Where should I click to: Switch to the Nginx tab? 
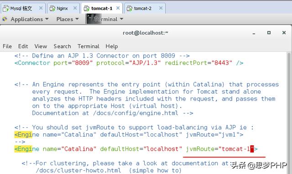click(63, 8)
